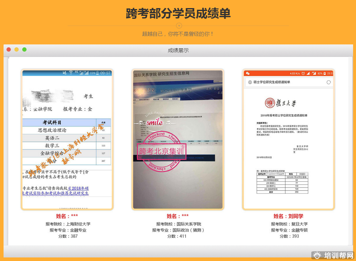This screenshot has width=356, height=261.
Task: Click the yellow minimize dot in window bar
Action: (17, 50)
